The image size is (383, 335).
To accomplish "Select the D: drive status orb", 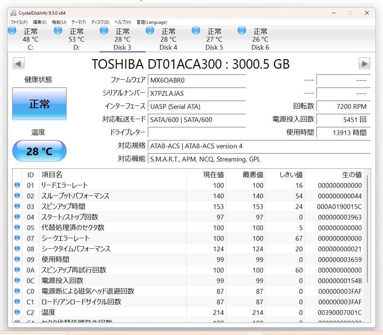I will click(58, 31).
